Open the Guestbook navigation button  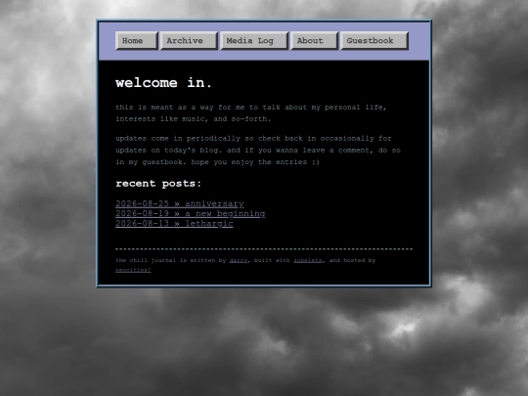tap(374, 41)
